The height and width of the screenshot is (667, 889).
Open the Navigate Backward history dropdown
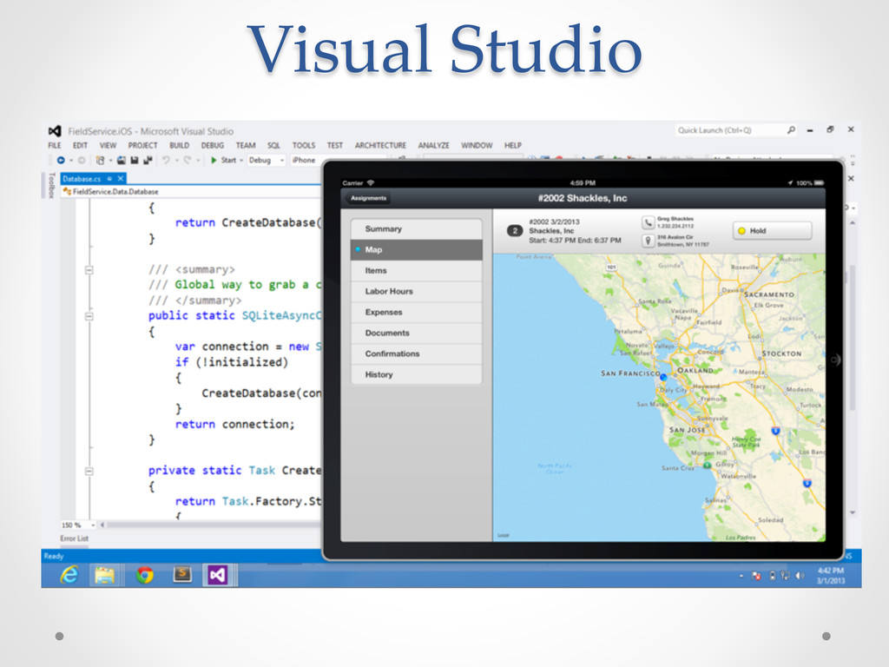coord(71,161)
